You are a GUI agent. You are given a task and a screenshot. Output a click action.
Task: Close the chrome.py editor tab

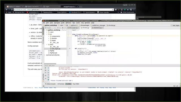tap(90, 28)
